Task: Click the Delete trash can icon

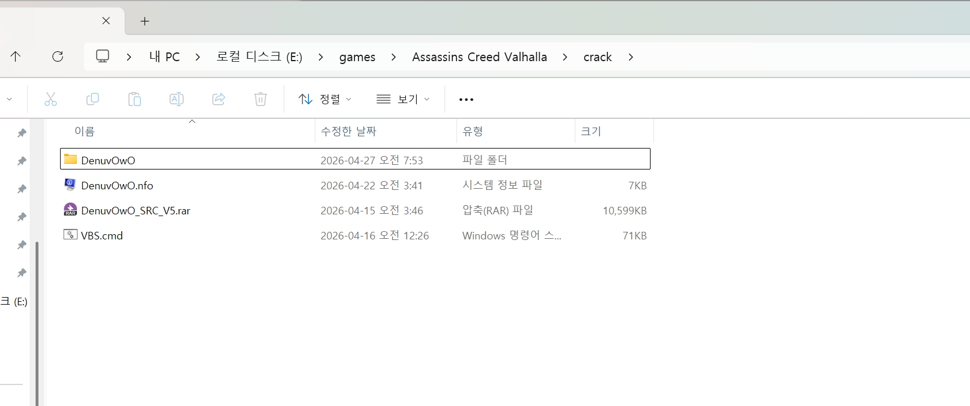Action: coord(261,100)
